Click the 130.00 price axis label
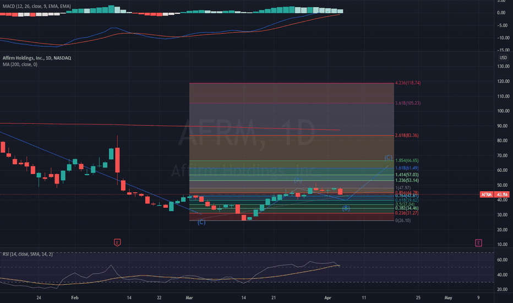Image resolution: width=513 pixels, height=303 pixels. point(503,66)
